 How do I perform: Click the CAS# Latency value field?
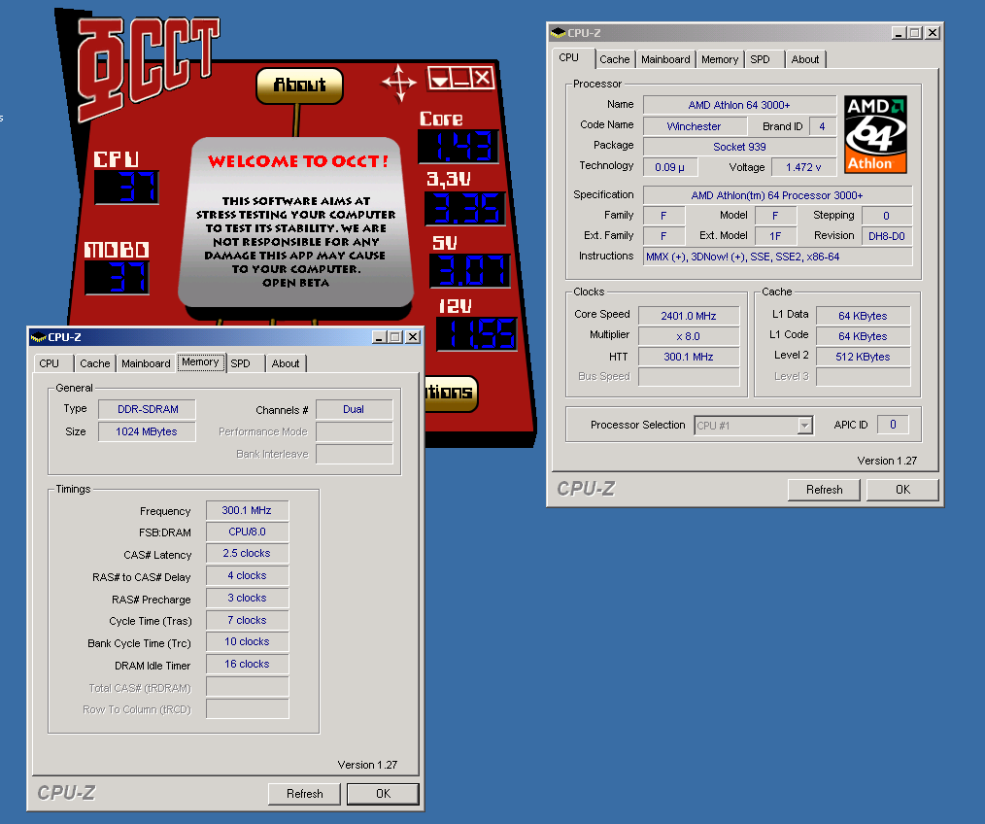247,554
